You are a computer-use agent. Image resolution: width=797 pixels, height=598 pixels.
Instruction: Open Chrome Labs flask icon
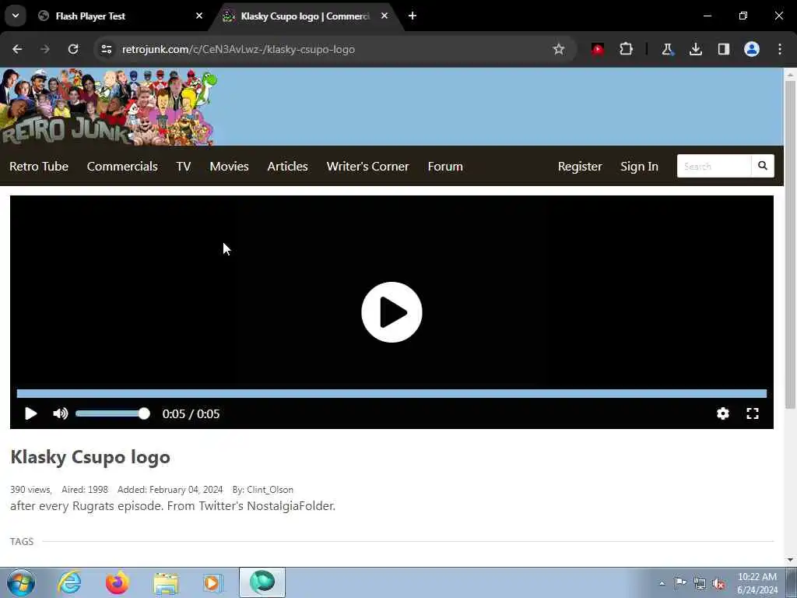click(667, 49)
